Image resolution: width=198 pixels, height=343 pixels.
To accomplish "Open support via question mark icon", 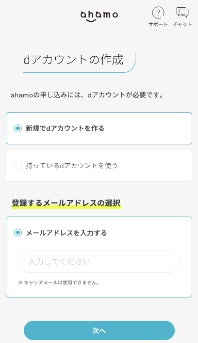I will click(x=158, y=13).
